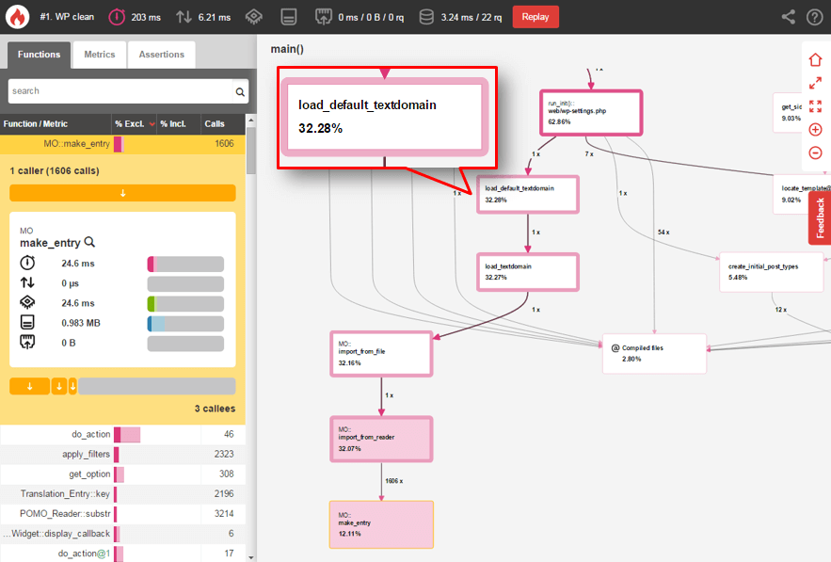831x562 pixels.
Task: Click the Replay button
Action: click(x=535, y=17)
